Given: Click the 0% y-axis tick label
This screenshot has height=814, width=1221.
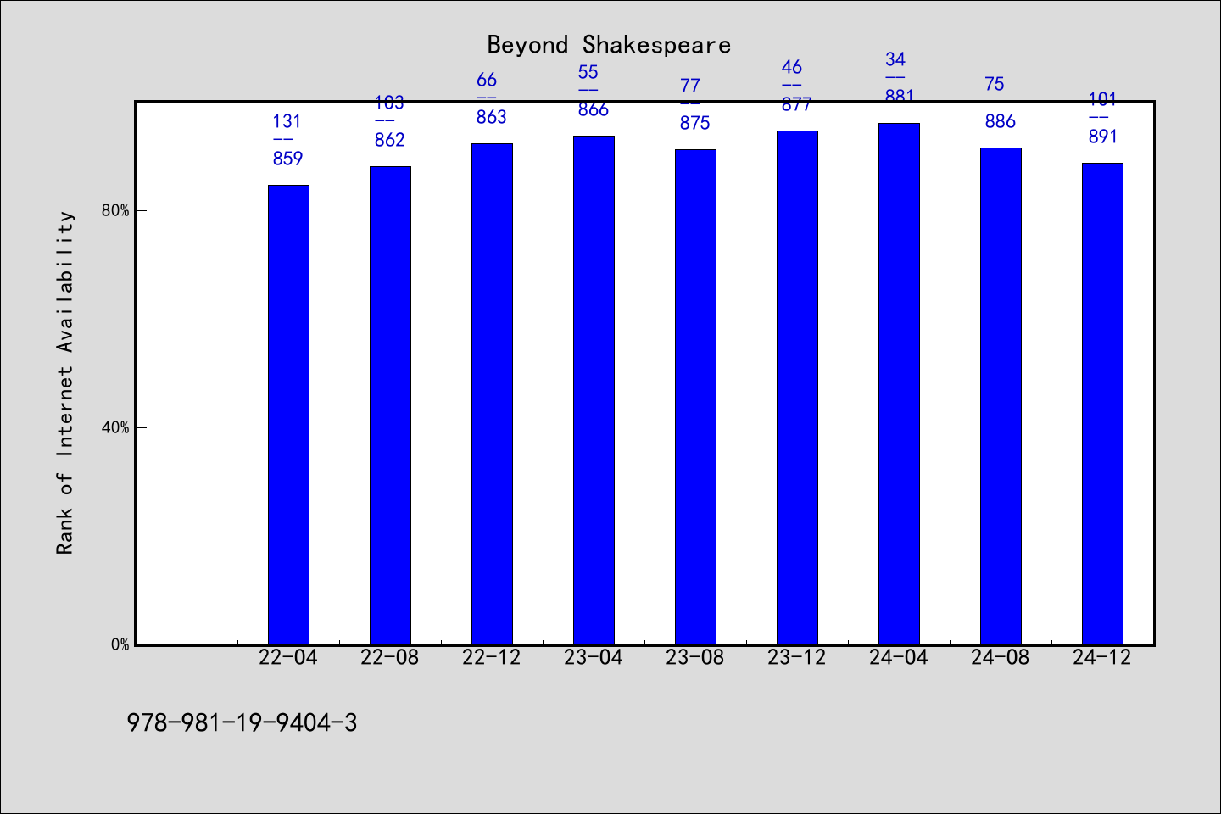Looking at the screenshot, I should click(120, 644).
